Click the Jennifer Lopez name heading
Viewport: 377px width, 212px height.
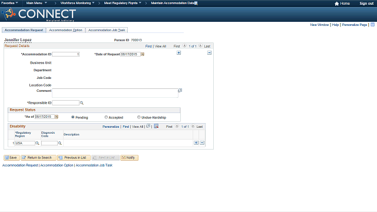[18, 40]
